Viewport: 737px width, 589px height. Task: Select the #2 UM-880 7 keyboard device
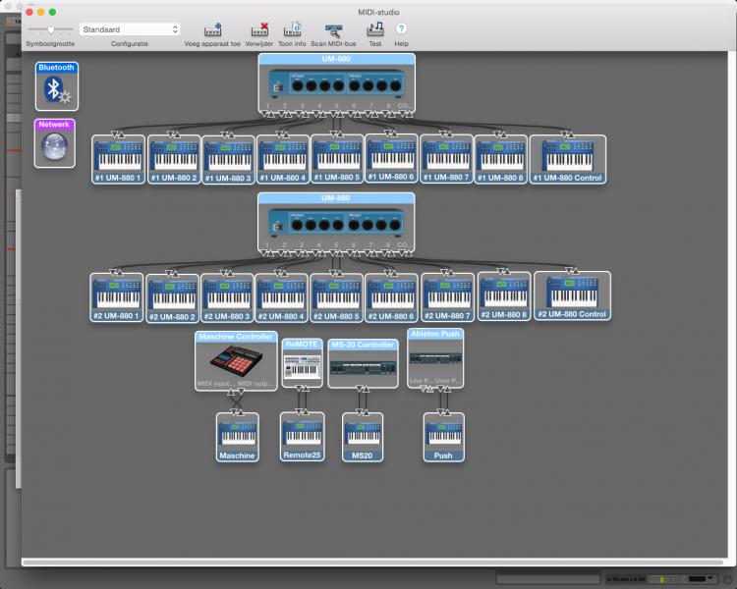[x=447, y=297]
